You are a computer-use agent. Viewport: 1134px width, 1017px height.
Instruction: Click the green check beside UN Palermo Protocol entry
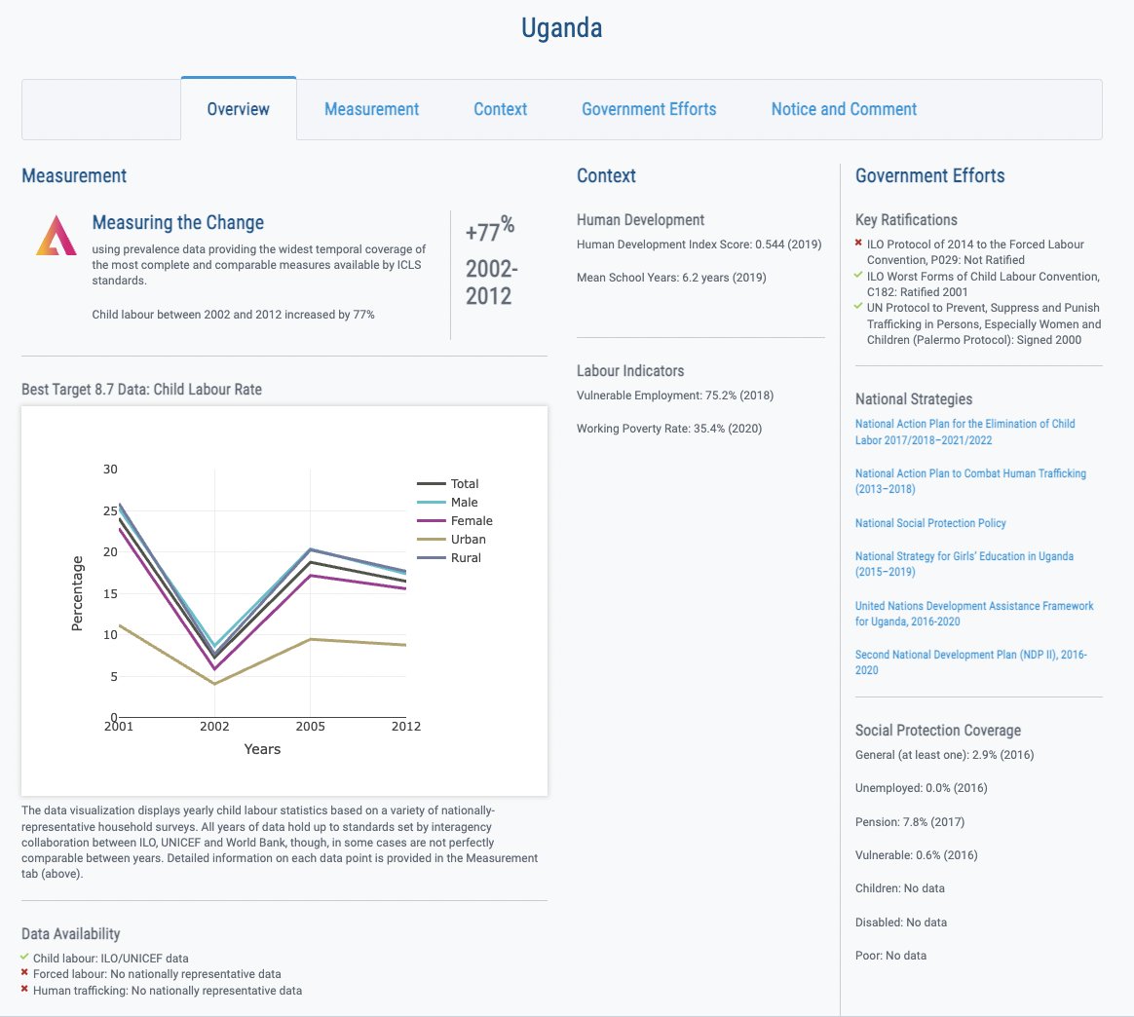(857, 308)
